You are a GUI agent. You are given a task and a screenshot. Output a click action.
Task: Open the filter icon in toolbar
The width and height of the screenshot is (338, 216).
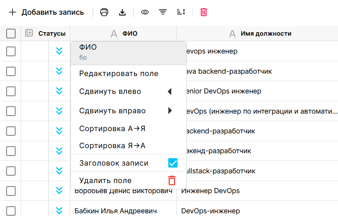tap(163, 12)
